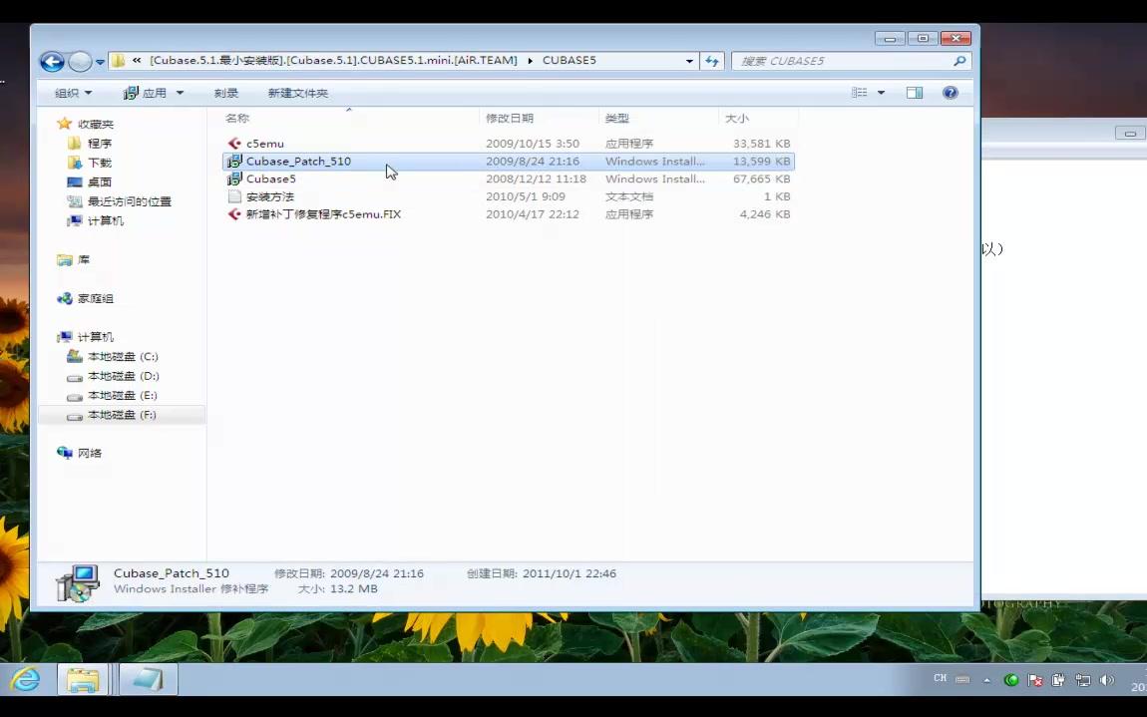Select the Cubase5 installer file name

click(x=270, y=179)
